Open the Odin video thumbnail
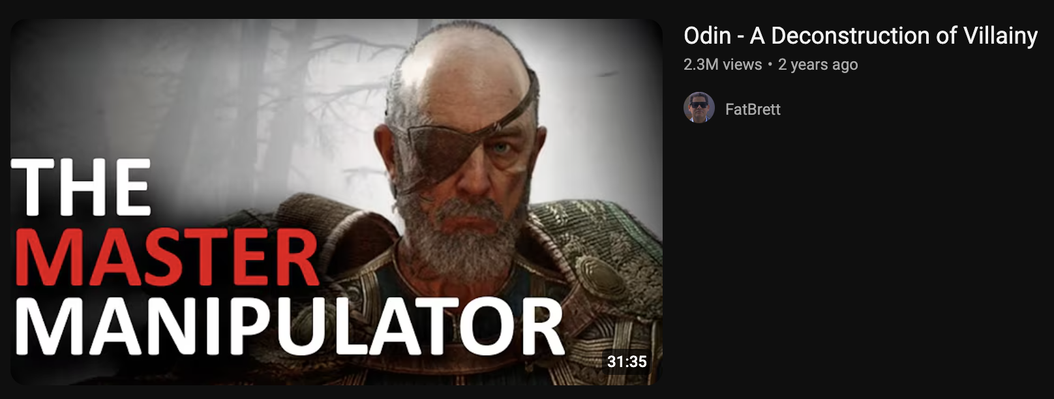This screenshot has height=399, width=1054. pos(337,201)
